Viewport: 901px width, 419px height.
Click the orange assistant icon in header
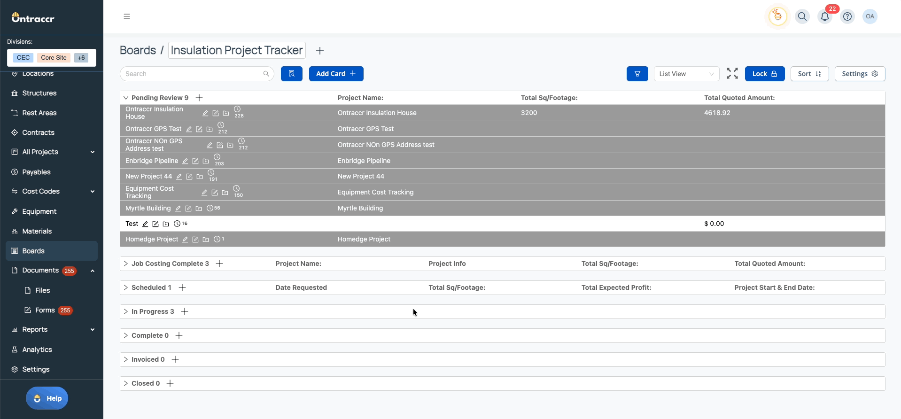pyautogui.click(x=778, y=16)
